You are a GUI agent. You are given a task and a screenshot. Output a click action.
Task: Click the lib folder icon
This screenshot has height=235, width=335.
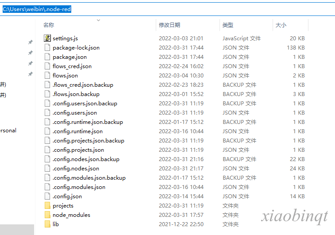click(47, 224)
